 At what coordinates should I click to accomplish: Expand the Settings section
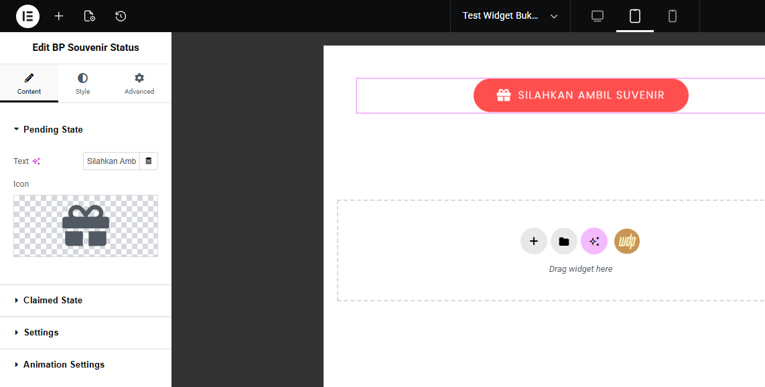click(41, 332)
